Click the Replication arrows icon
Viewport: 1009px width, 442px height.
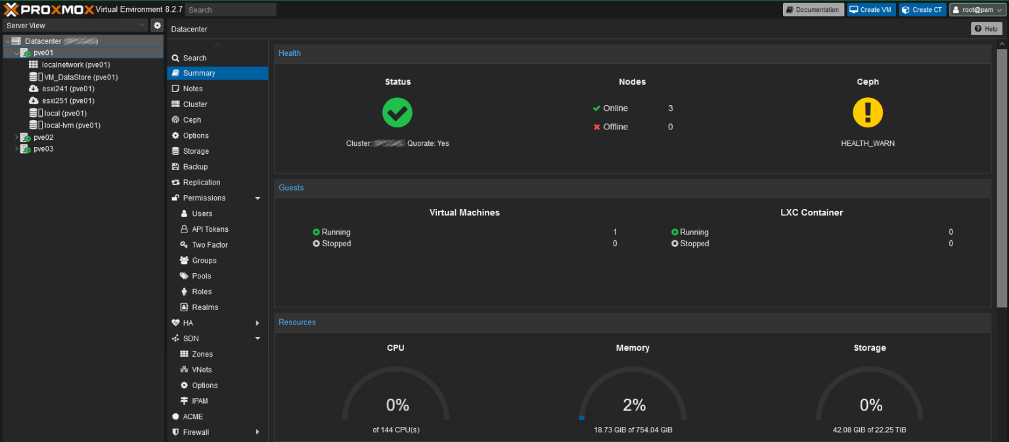(175, 182)
